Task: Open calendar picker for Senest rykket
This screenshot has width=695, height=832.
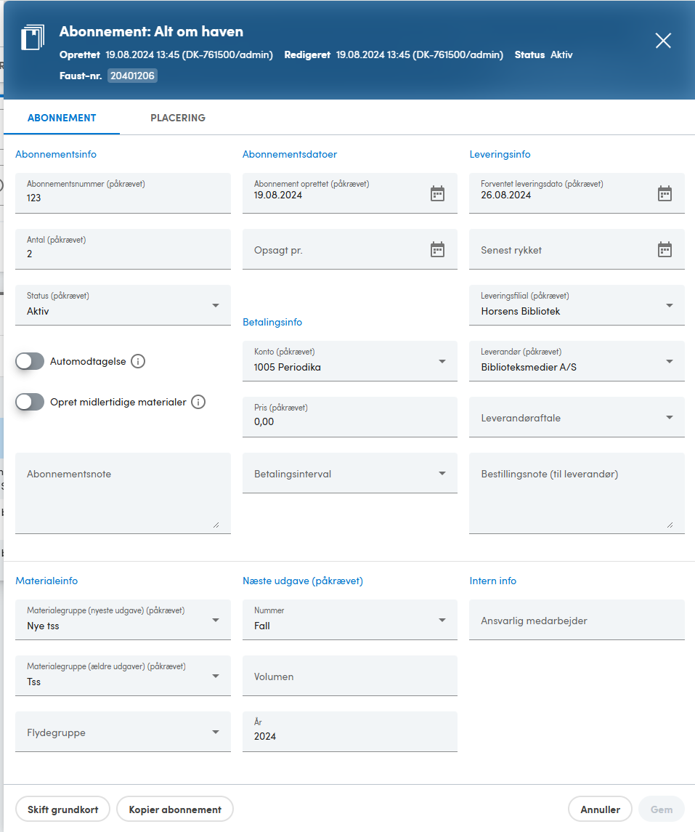Action: pyautogui.click(x=664, y=249)
